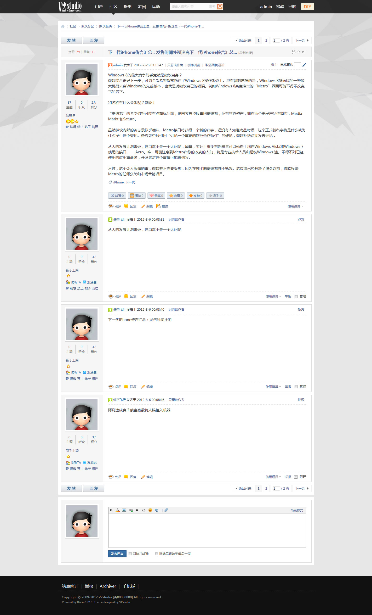Click 发消息 in the 沙发 post sidebar
Image resolution: width=372 pixels, height=615 pixels.
[90, 282]
